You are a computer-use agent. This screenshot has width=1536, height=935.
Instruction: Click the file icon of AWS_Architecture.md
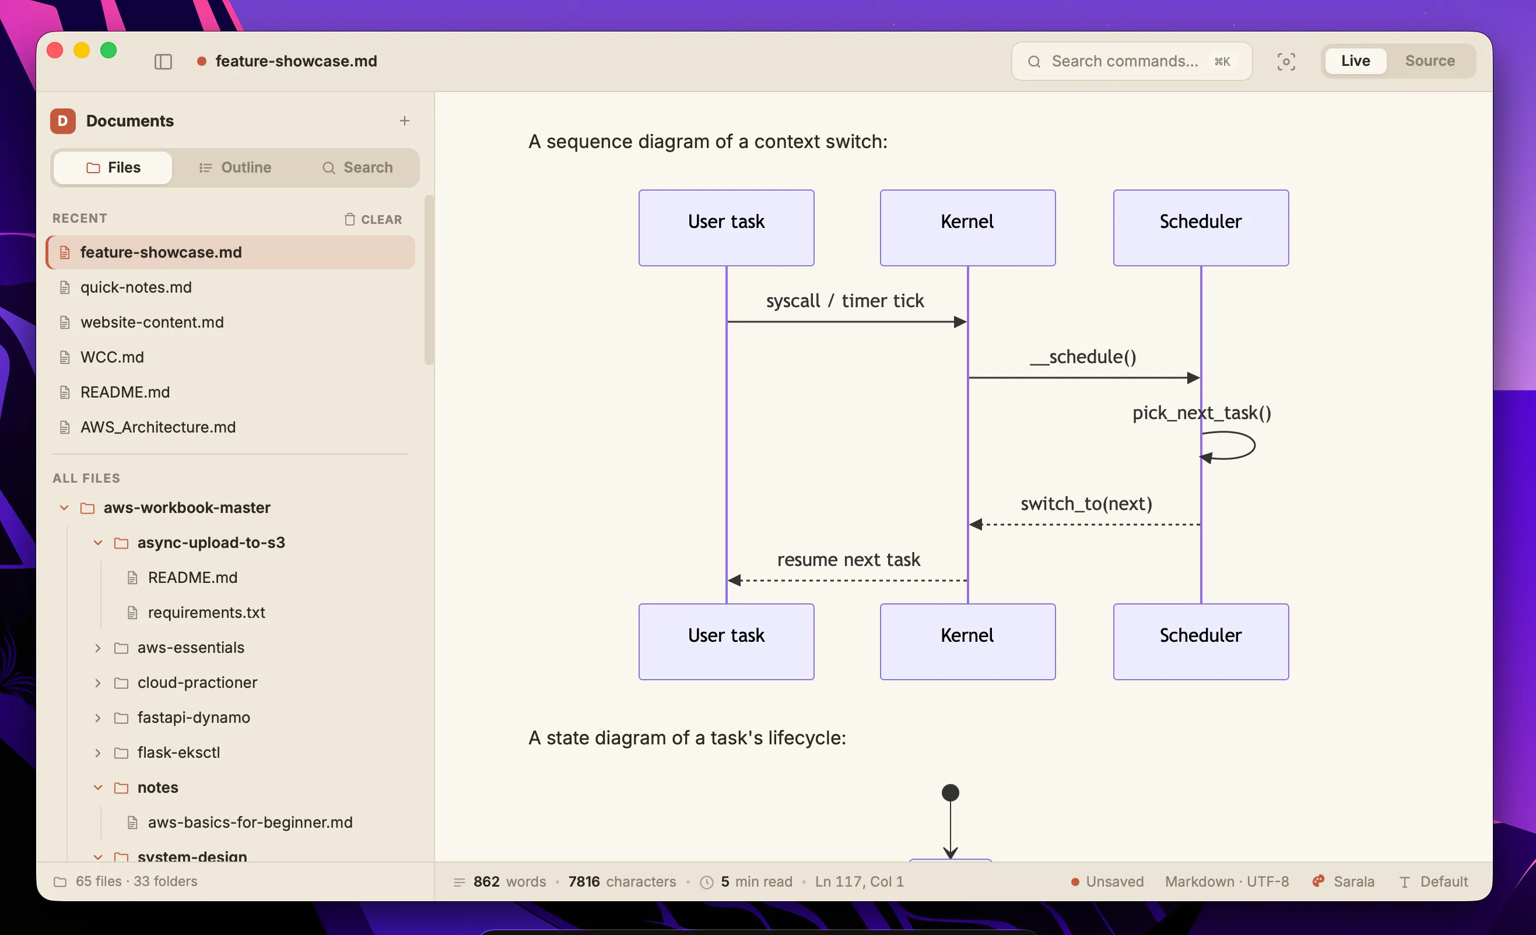65,427
